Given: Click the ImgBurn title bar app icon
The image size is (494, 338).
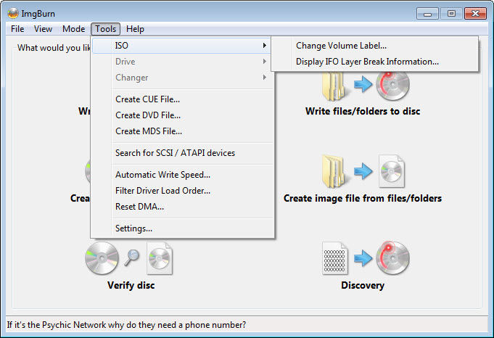Looking at the screenshot, I should pos(13,13).
